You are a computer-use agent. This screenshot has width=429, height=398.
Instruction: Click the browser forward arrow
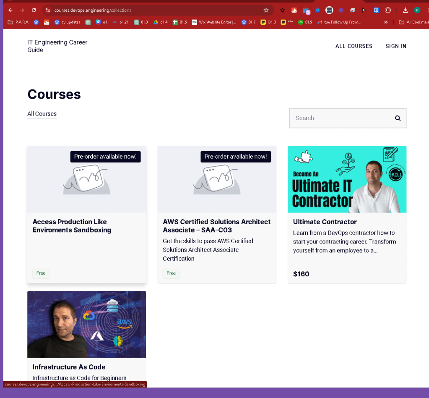click(x=22, y=10)
